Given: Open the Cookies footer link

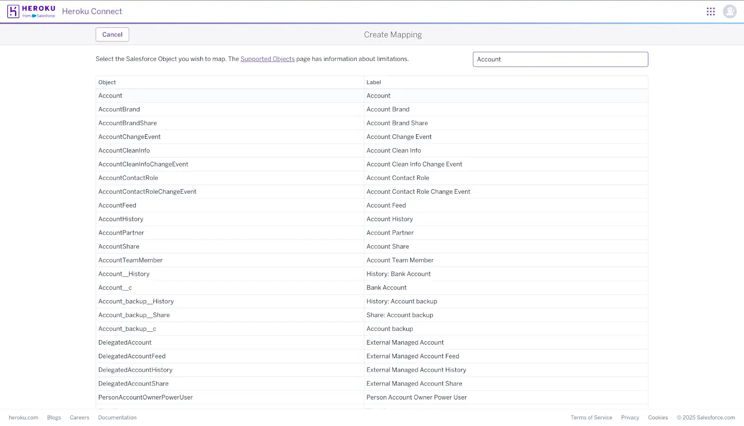Looking at the screenshot, I should coord(658,417).
